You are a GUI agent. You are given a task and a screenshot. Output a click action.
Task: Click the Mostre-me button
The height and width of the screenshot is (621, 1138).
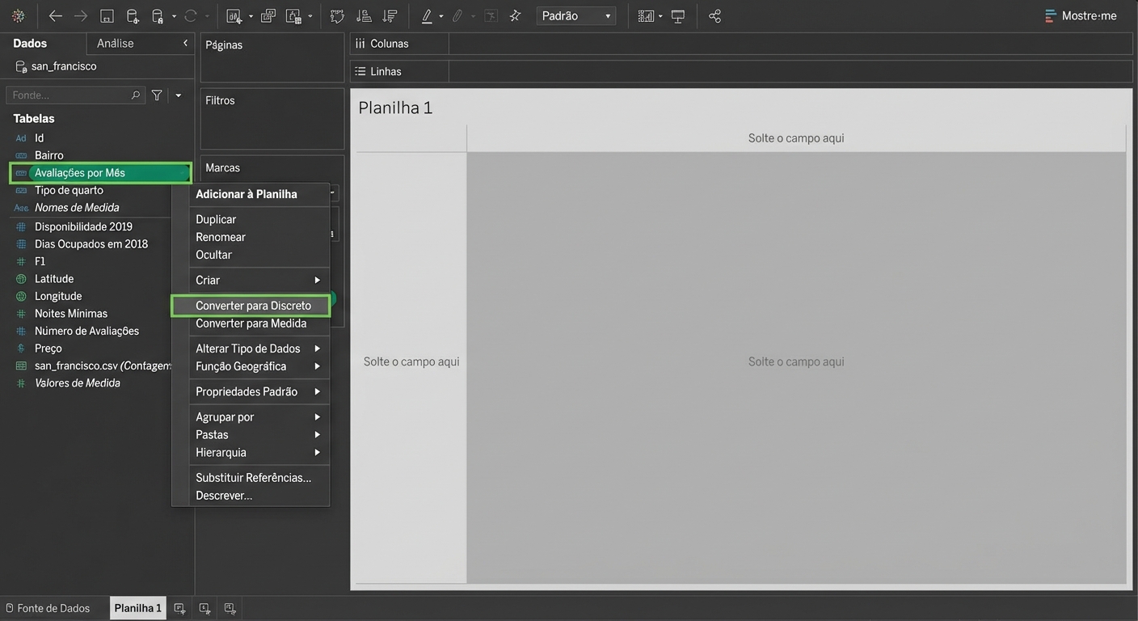1081,16
